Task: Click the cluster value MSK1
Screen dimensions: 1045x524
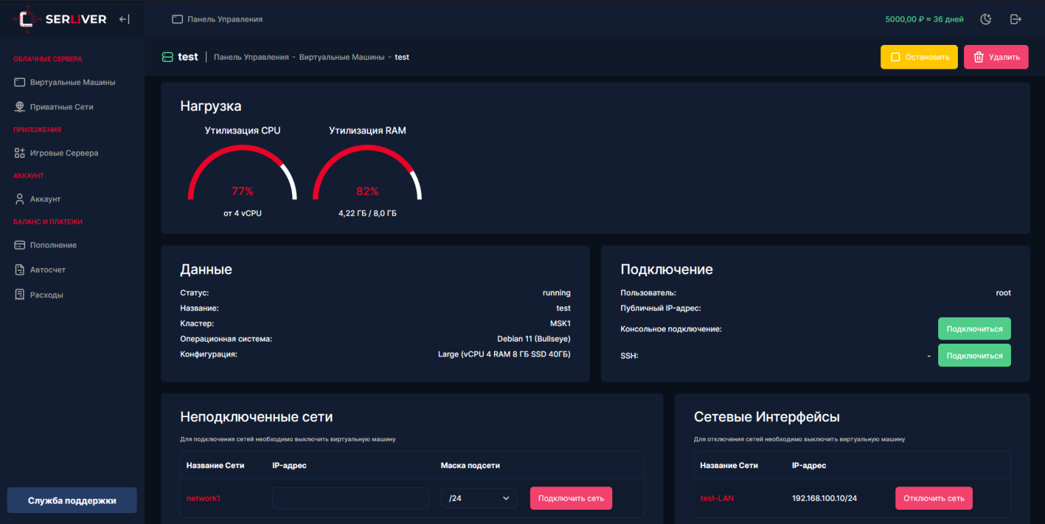Action: tap(561, 323)
